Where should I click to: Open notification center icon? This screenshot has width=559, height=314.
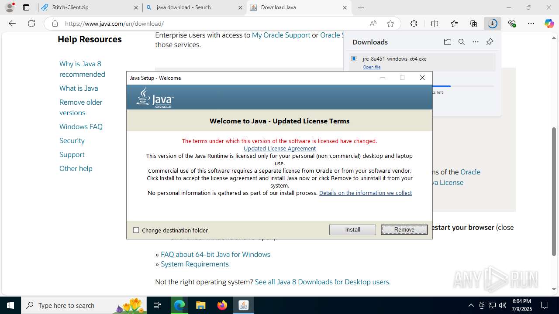pyautogui.click(x=545, y=305)
